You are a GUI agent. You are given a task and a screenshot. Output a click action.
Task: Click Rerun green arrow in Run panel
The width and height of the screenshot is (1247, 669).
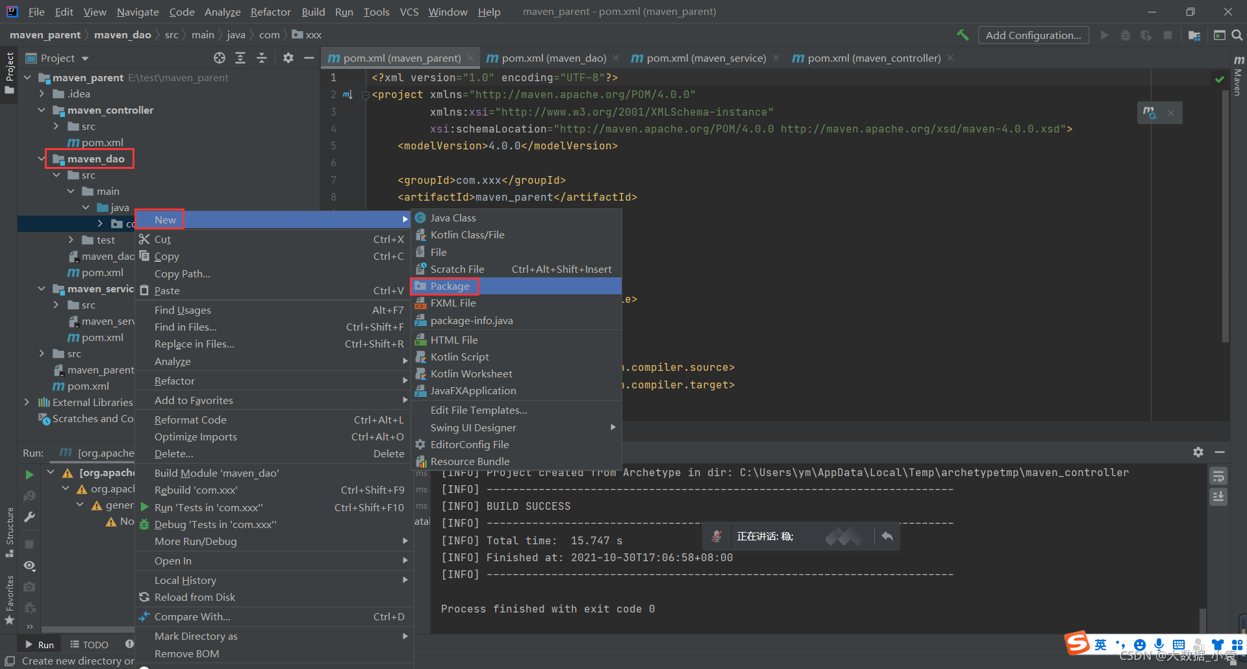tap(29, 475)
